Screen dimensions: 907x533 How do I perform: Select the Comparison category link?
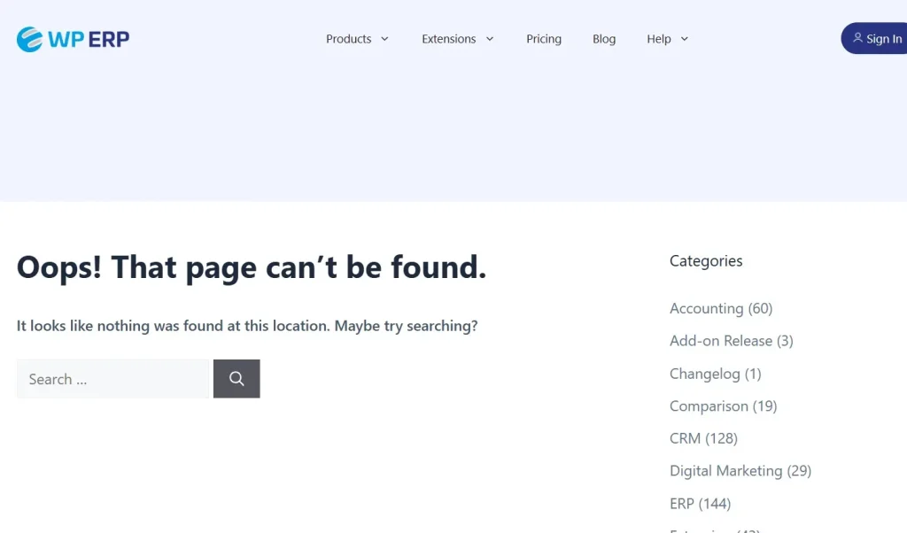pyautogui.click(x=709, y=406)
